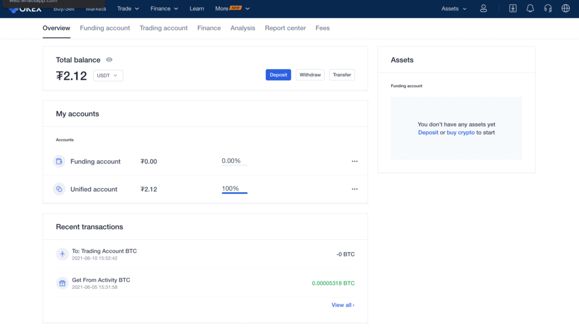Screen dimensions: 579x329
Task: Open the notifications bell
Action: [x=530, y=8]
